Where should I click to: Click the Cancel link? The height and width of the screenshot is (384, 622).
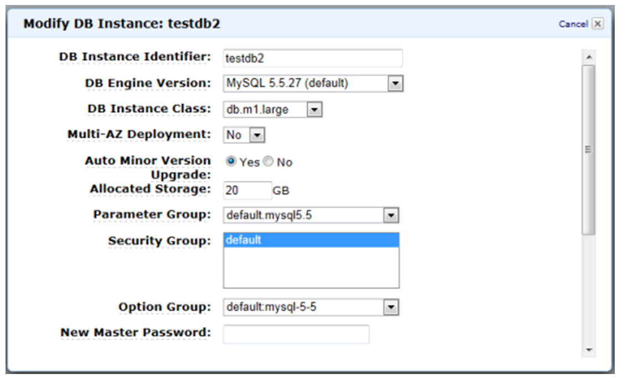[x=573, y=24]
